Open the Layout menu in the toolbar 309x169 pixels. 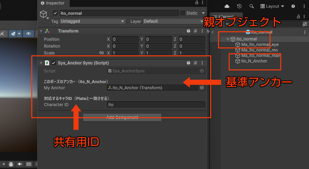pos(272,6)
